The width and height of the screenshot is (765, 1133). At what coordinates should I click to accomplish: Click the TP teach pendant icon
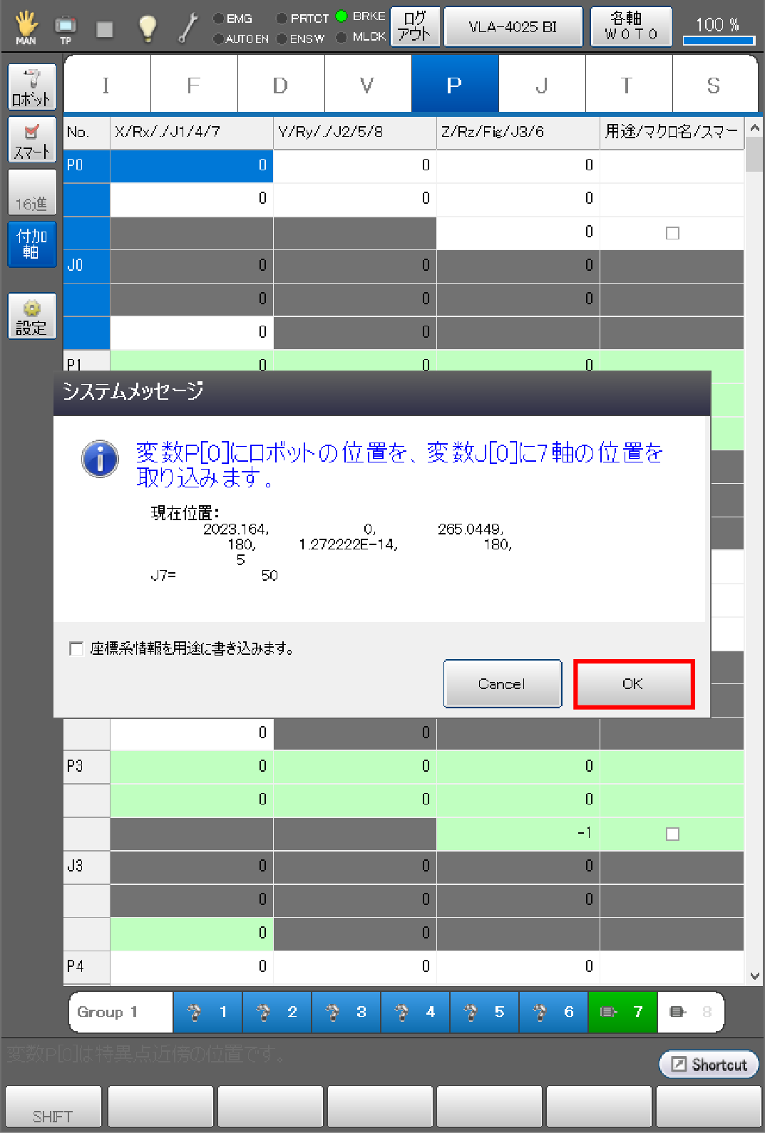[x=66, y=27]
